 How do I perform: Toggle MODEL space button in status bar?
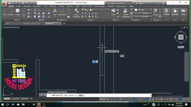(x=103, y=99)
